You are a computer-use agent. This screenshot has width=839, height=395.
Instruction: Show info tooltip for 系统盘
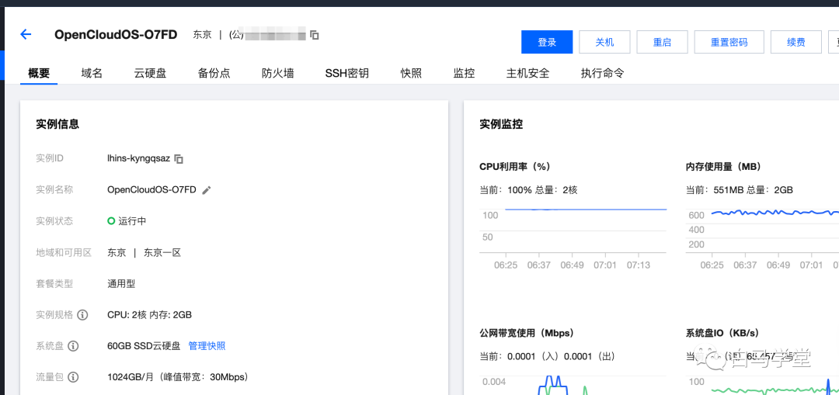coord(73,346)
